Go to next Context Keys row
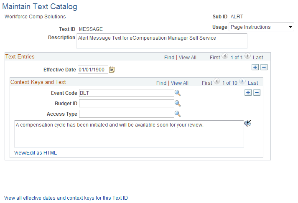 click(242, 82)
